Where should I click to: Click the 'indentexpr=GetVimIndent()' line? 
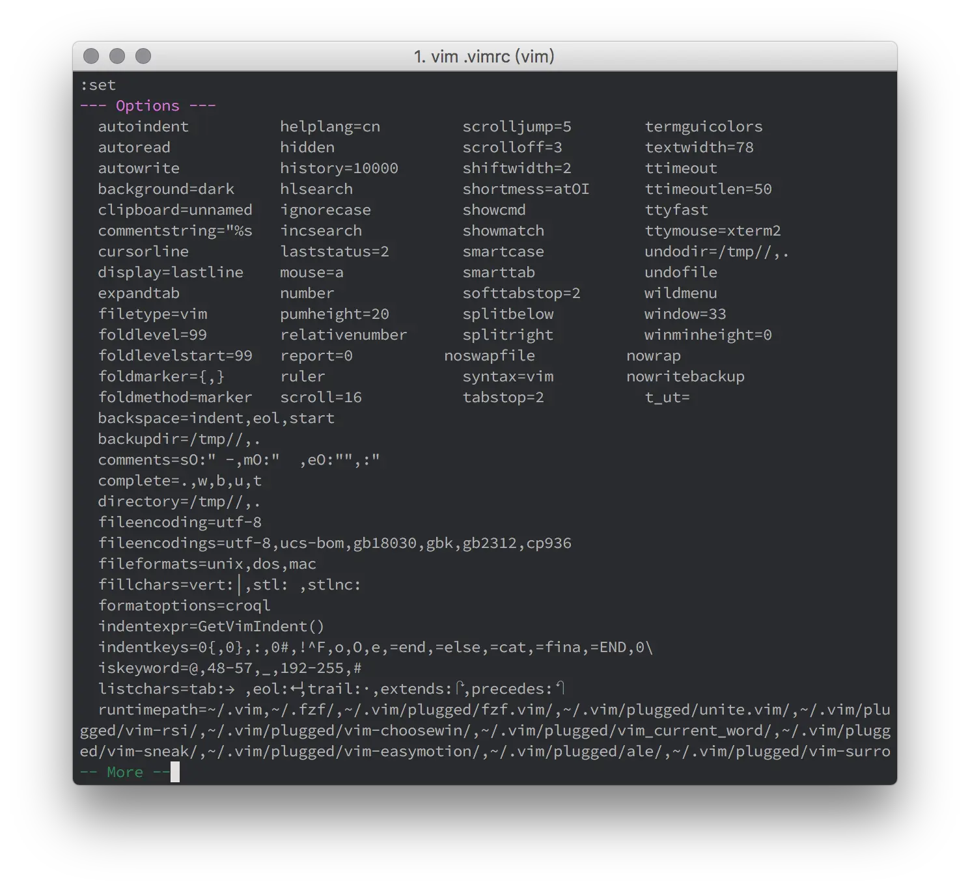pos(211,627)
